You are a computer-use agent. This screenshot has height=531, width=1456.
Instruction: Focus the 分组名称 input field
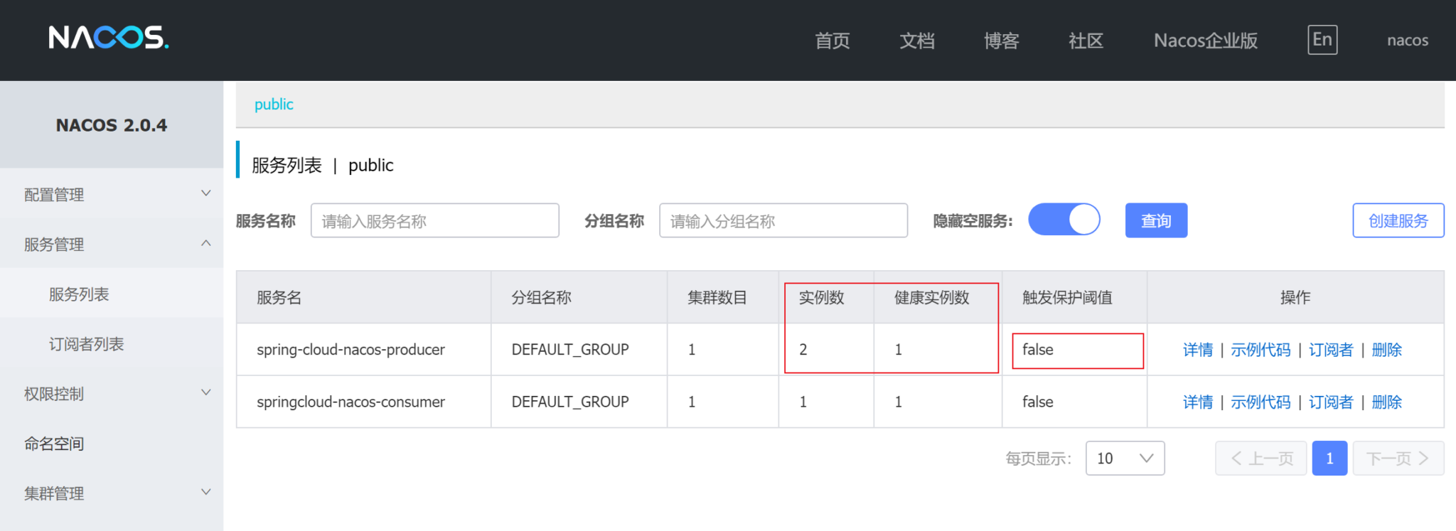(x=783, y=220)
